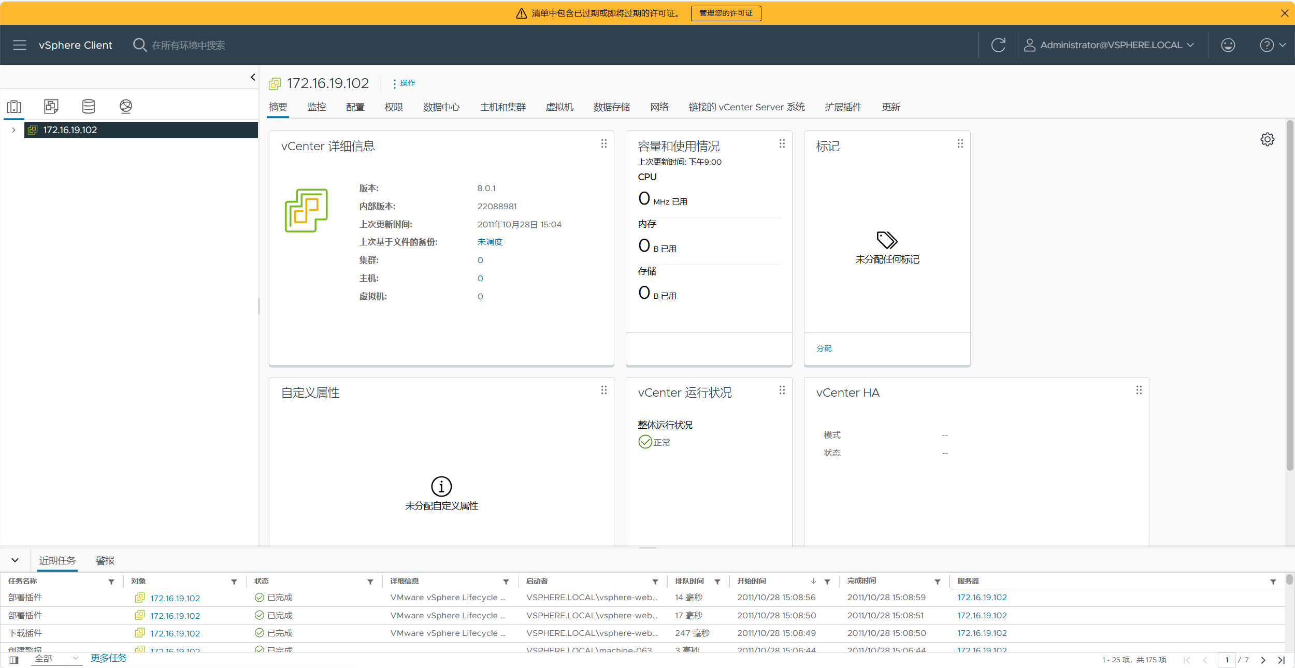
Task: Expand the 172.16.19.102 tree node
Action: tap(13, 130)
